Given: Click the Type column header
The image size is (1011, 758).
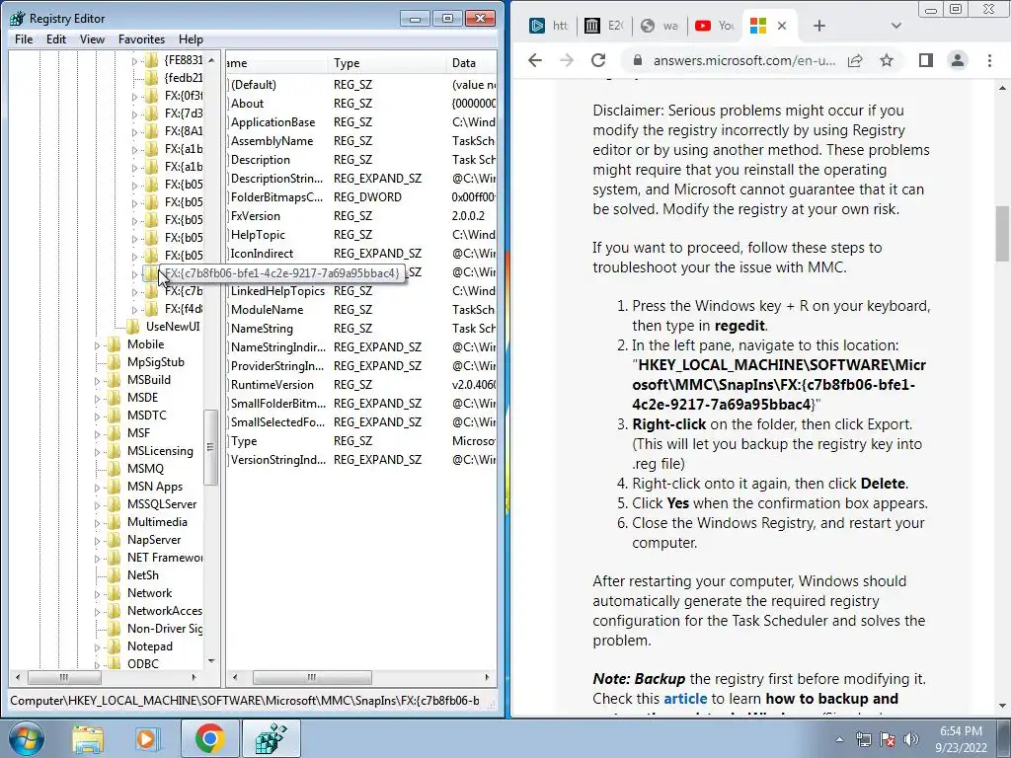Looking at the screenshot, I should [x=387, y=63].
